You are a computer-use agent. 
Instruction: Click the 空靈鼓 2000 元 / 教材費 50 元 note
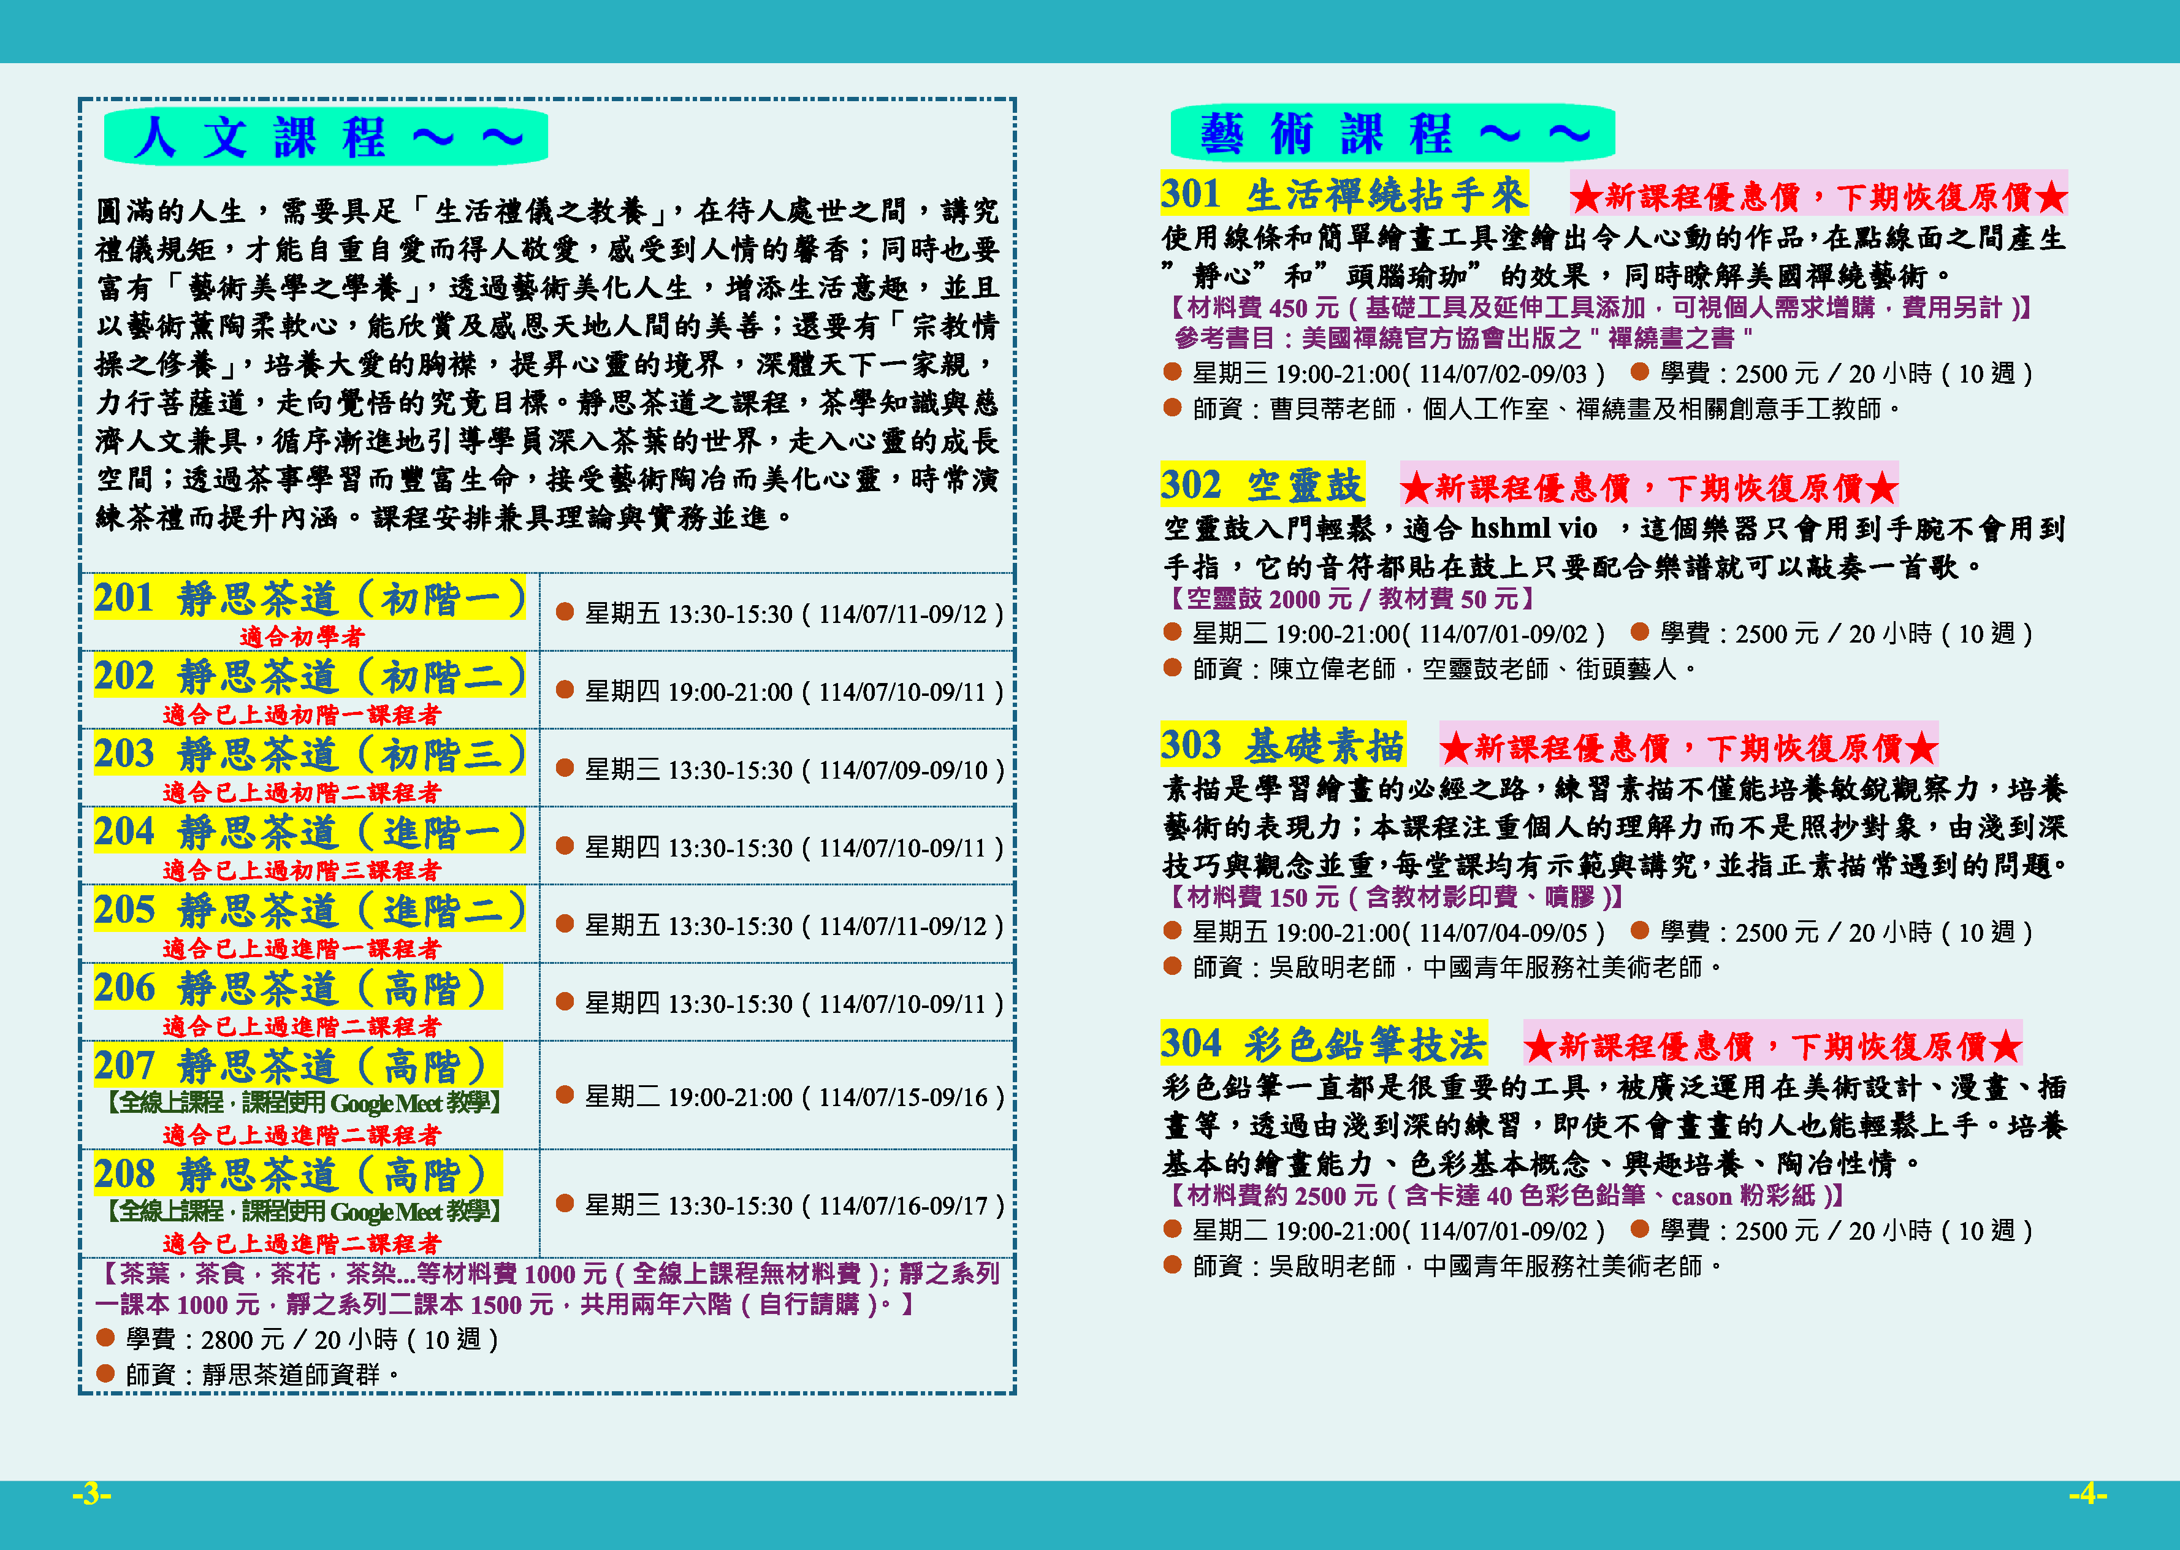[x=1351, y=598]
